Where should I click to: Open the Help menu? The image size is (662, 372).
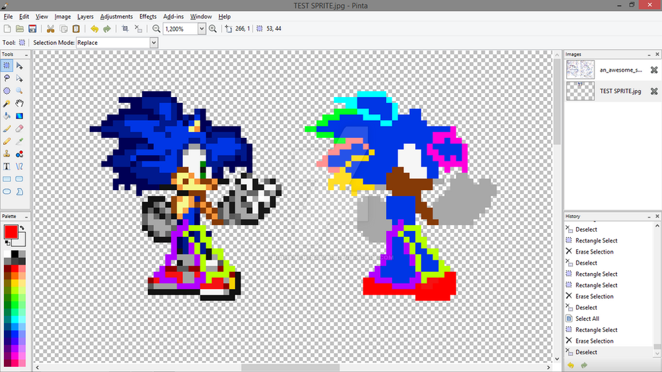coord(224,16)
